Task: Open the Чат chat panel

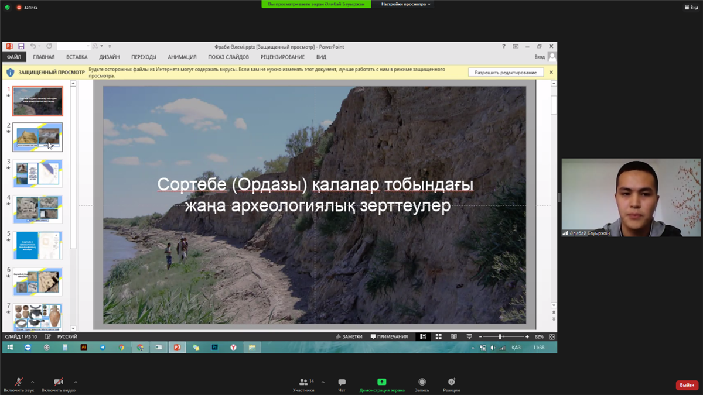Action: point(342,382)
